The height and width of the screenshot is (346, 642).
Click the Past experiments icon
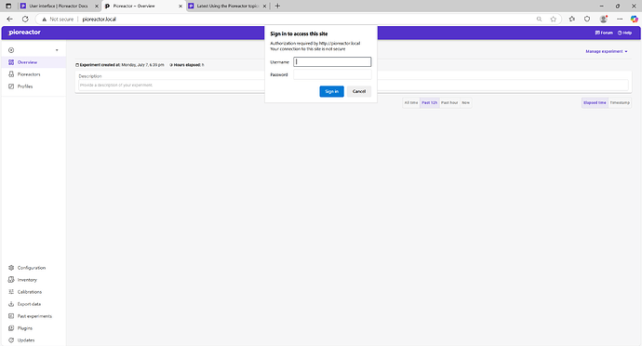click(x=11, y=316)
